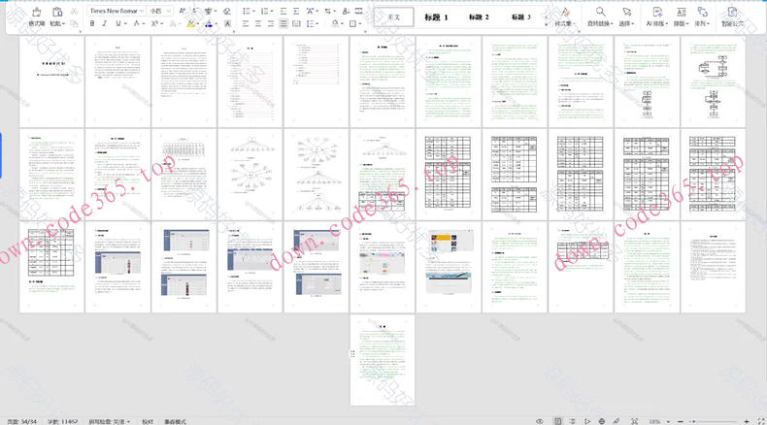
Task: Apply the 标题 1 heading style
Action: 437,17
